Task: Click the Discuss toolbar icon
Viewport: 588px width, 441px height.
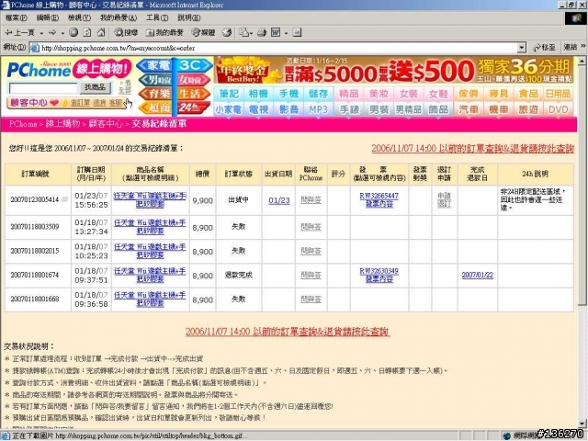Action: 297,33
